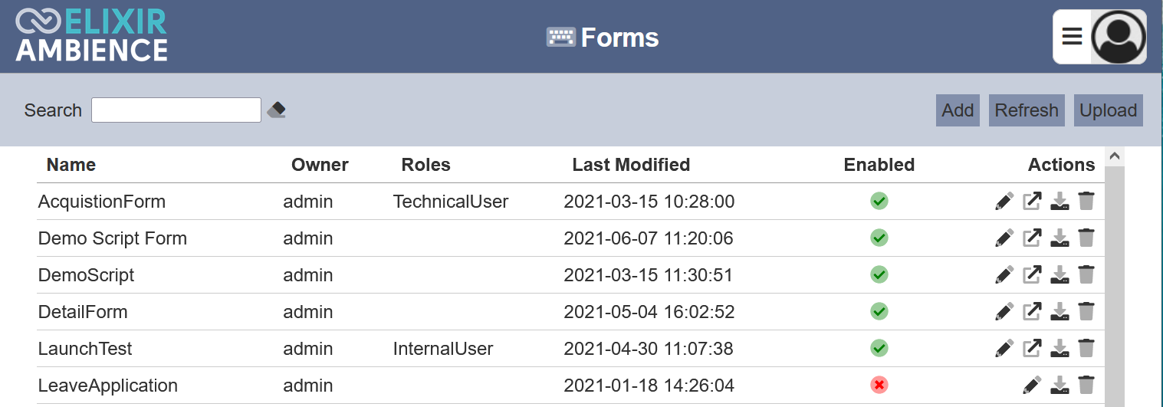Toggle enabled status for DetailForm
Image resolution: width=1163 pixels, height=407 pixels.
879,312
